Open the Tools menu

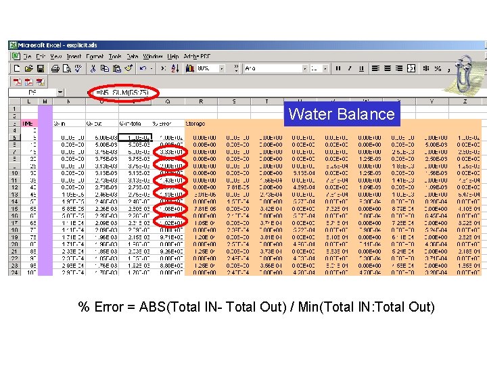(x=115, y=57)
